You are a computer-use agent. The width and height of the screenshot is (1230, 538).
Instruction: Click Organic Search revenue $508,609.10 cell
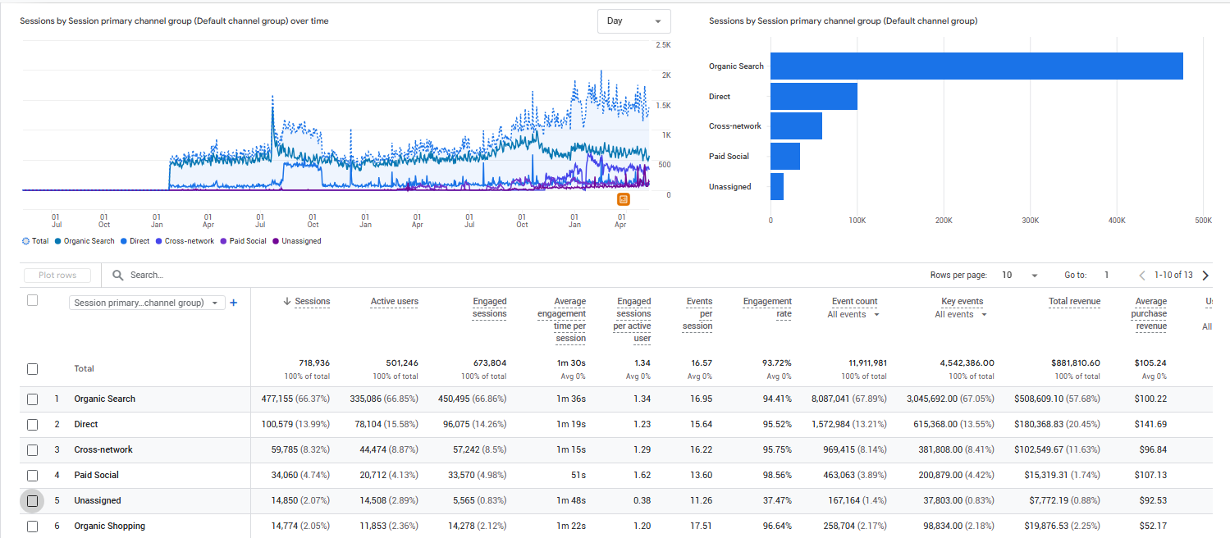1057,399
